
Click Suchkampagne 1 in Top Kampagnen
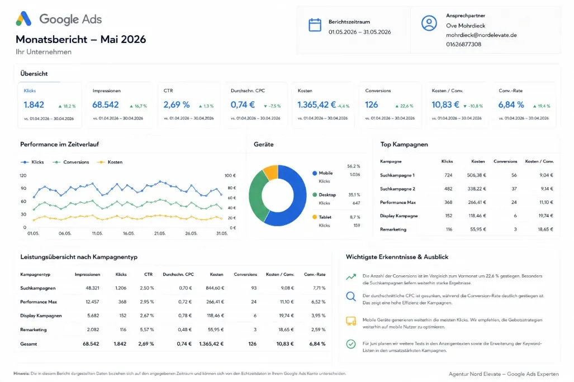click(397, 175)
